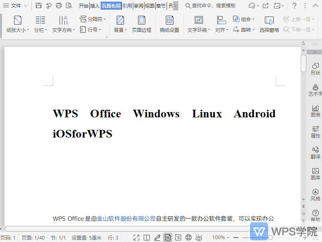Open the 旋转 rotate dropdown
The height and width of the screenshot is (242, 322).
[244, 29]
